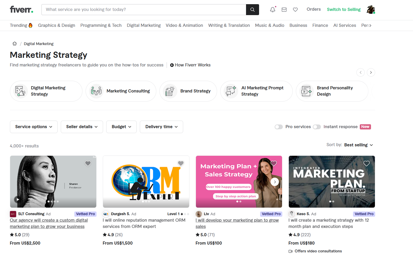Open the messages envelope icon
Screen dimensions: 413x255
coord(284,10)
